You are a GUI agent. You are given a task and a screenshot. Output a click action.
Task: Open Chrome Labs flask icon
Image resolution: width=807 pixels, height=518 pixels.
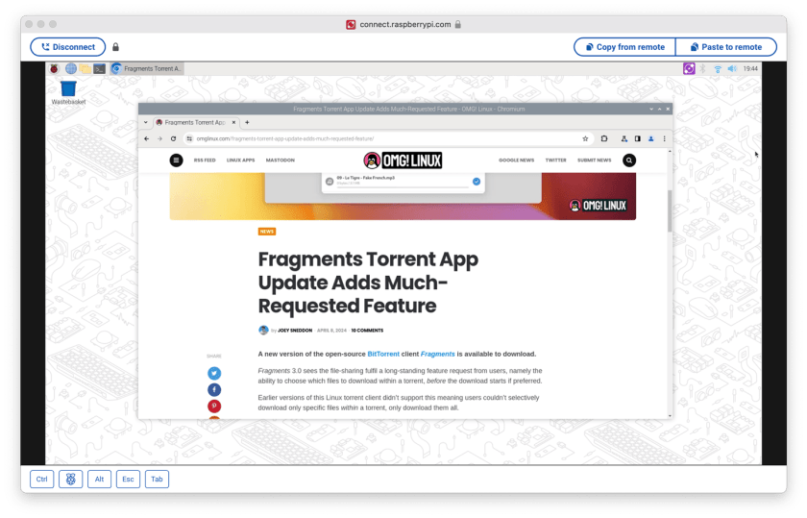coord(624,138)
